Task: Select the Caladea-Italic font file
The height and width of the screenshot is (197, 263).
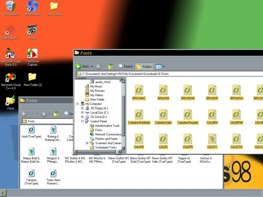Action: click(x=163, y=117)
